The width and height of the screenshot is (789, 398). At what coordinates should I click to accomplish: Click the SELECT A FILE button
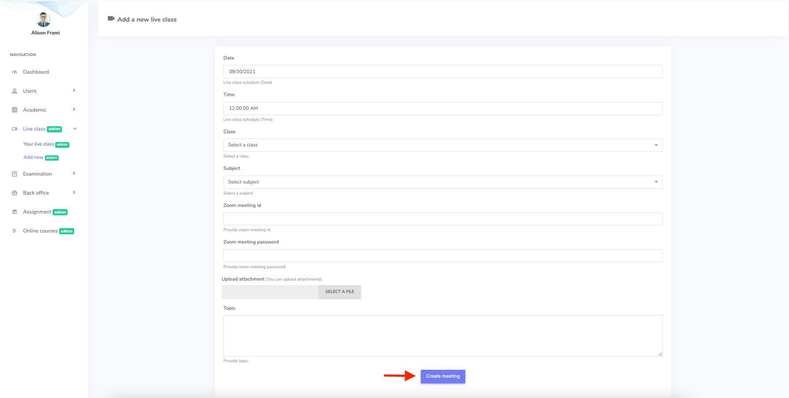340,292
